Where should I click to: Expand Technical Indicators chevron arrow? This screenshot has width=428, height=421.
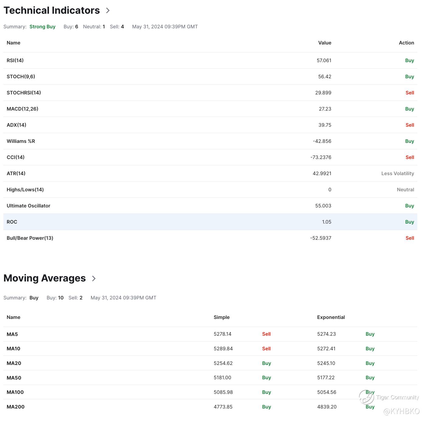coord(108,10)
